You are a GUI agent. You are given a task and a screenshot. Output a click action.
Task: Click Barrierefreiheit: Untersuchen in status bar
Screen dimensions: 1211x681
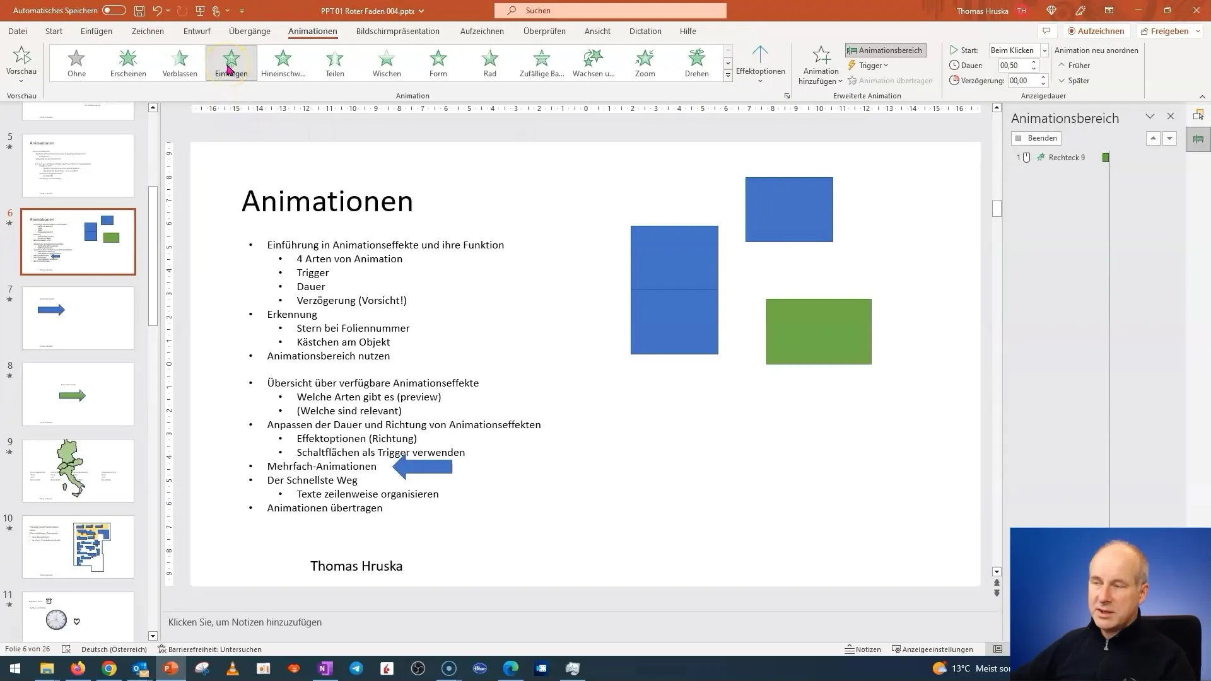[210, 649]
